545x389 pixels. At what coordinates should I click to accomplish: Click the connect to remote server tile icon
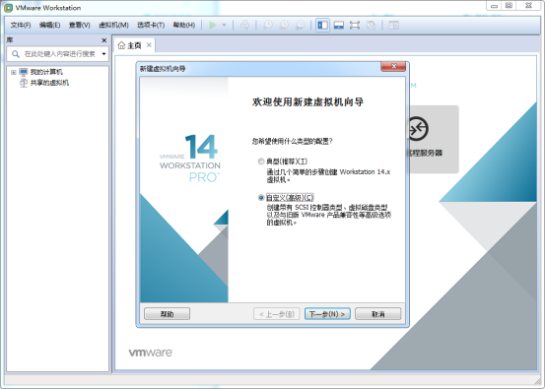coord(418,129)
